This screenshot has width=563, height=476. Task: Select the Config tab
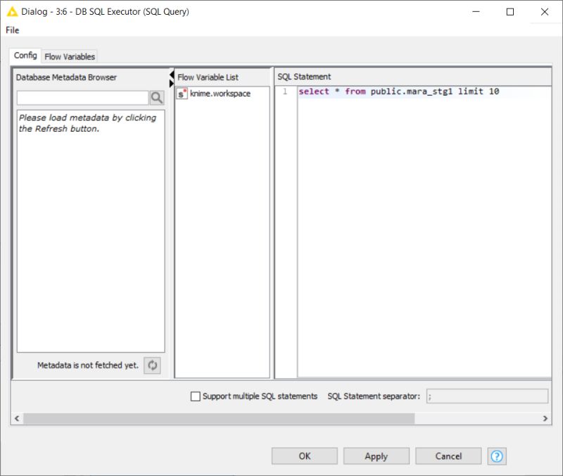(x=25, y=55)
